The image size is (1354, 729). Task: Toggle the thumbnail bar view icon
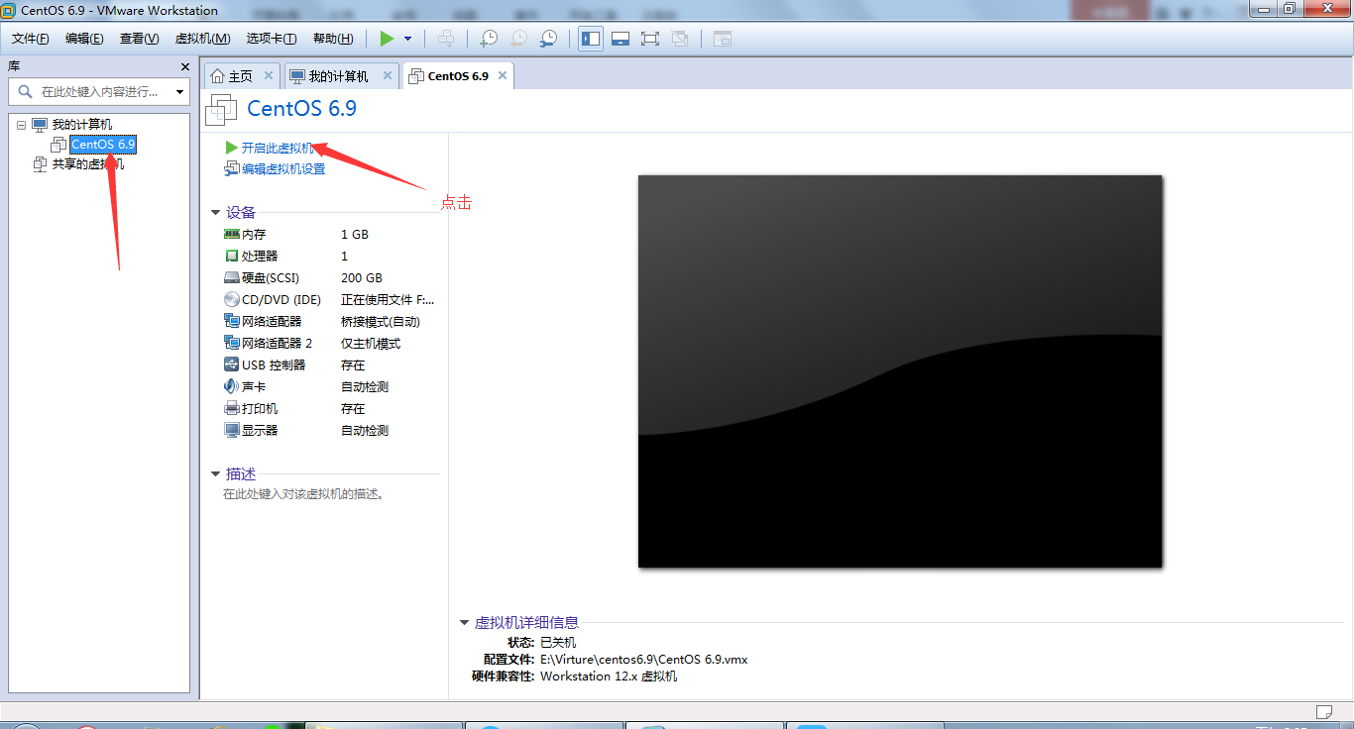pos(621,39)
